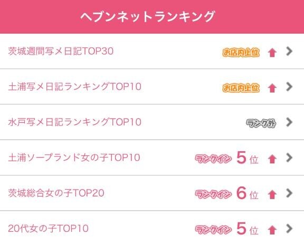Expand 土浦ソープランド女の子TOP10 chevron
The width and height of the screenshot is (304, 245).
(289, 158)
